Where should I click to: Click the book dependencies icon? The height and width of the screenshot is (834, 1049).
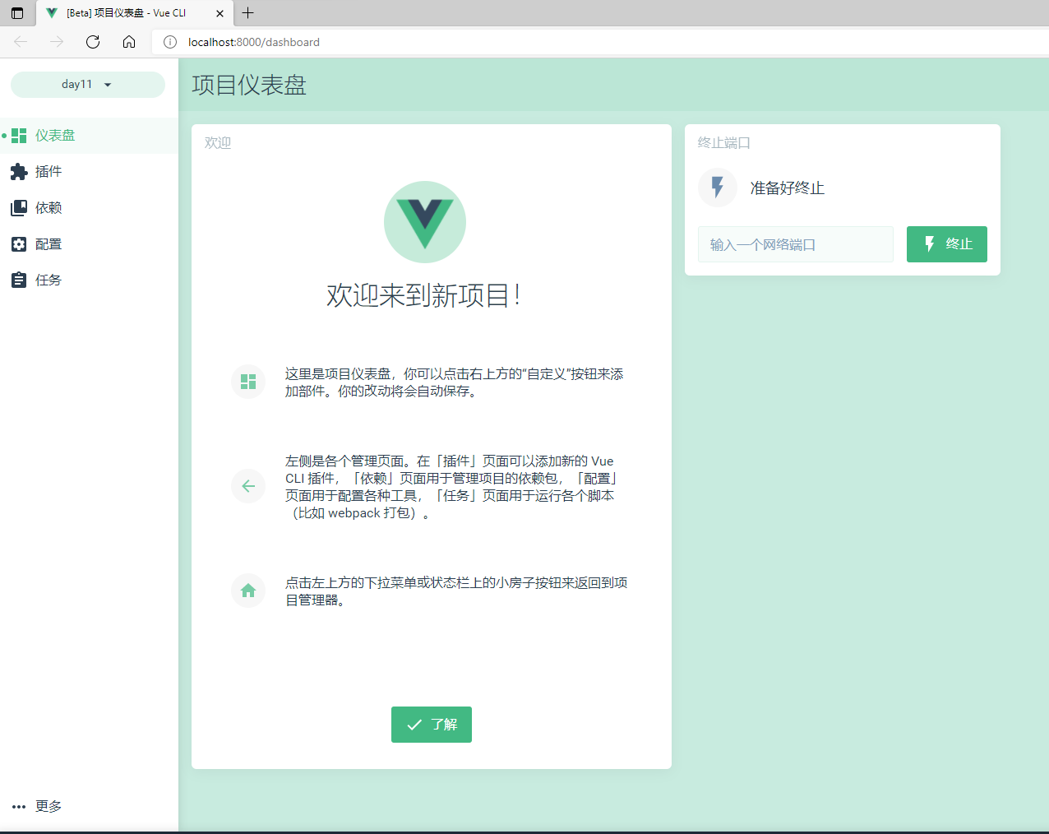(x=19, y=208)
